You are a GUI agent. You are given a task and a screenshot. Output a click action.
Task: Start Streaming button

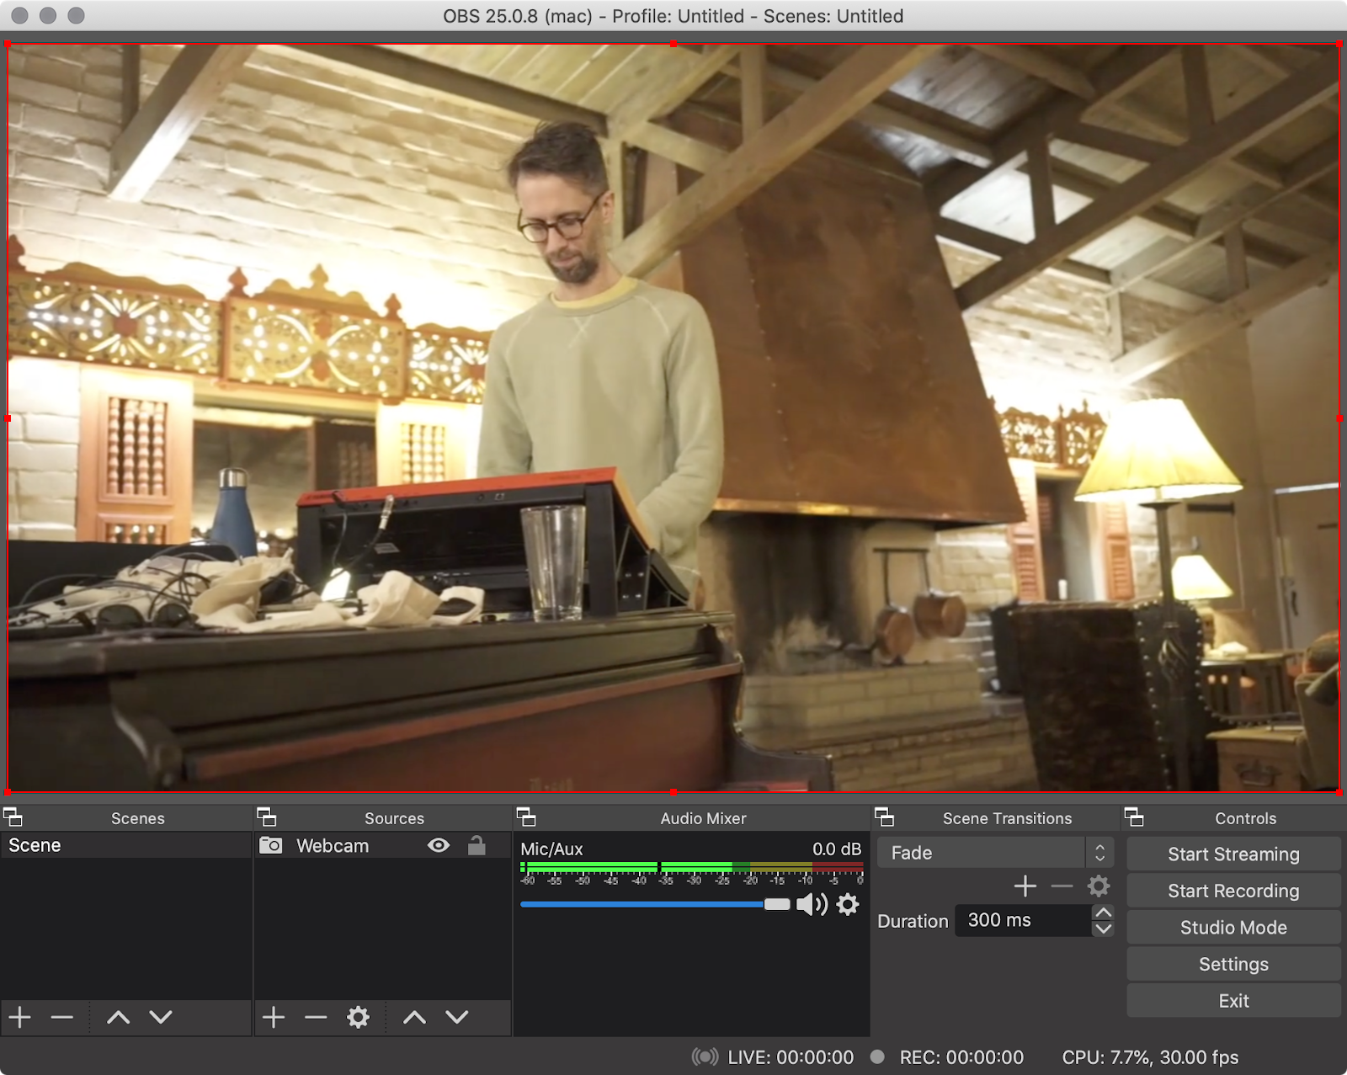1233,854
